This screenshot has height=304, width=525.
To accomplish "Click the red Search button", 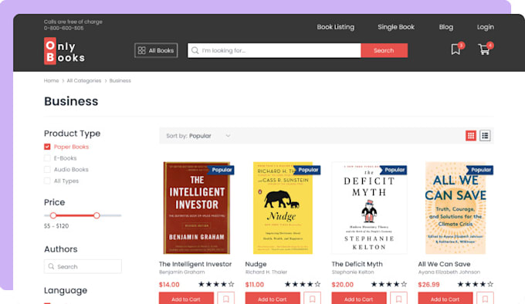I will point(384,50).
